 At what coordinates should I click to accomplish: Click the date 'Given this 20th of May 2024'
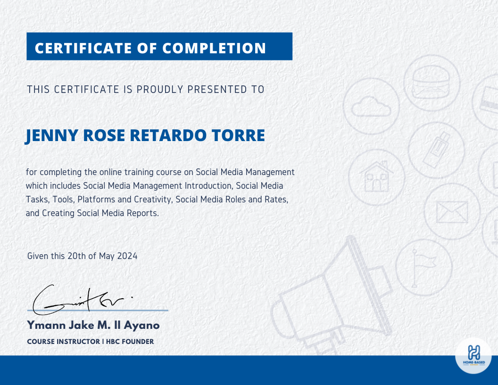[82, 256]
